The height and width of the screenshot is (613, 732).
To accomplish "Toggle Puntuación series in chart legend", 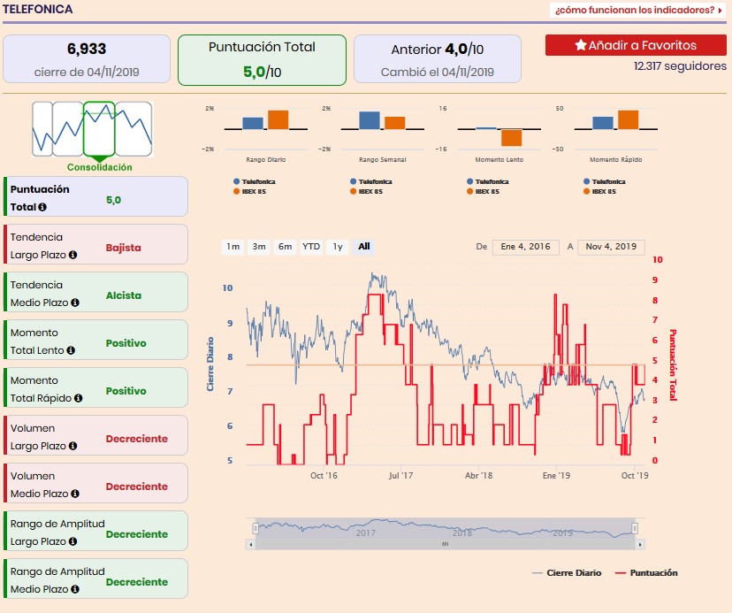I will pyautogui.click(x=646, y=573).
